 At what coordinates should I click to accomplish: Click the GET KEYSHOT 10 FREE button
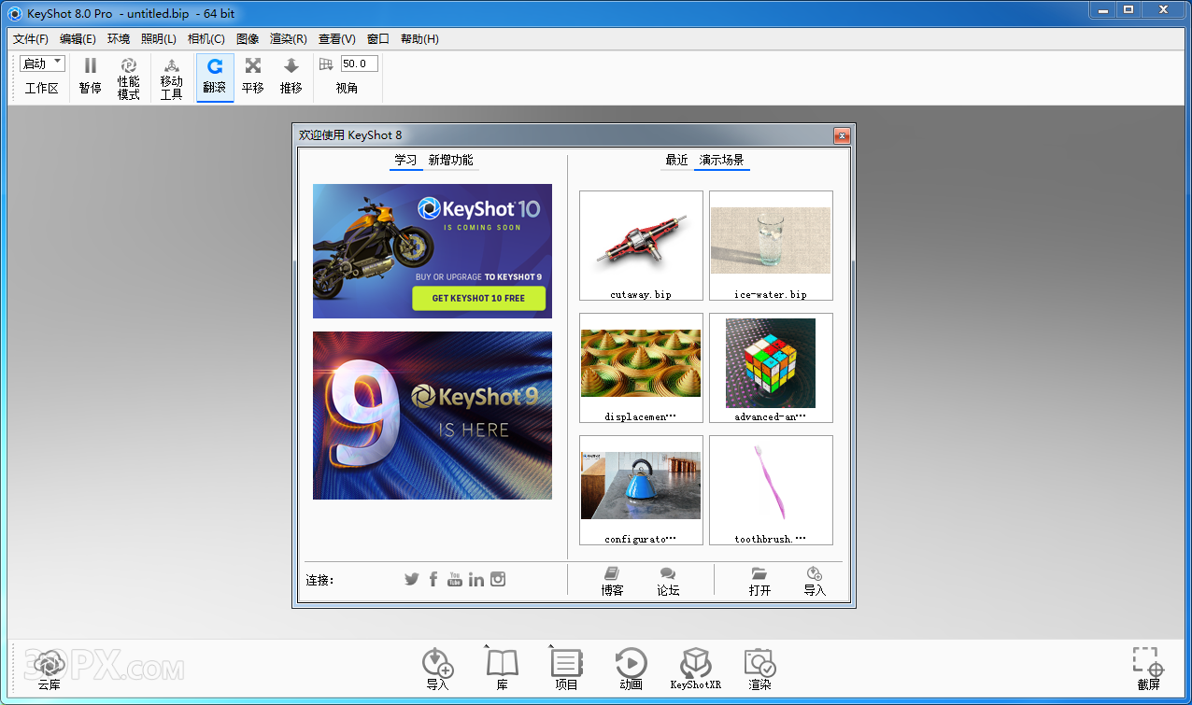point(478,299)
